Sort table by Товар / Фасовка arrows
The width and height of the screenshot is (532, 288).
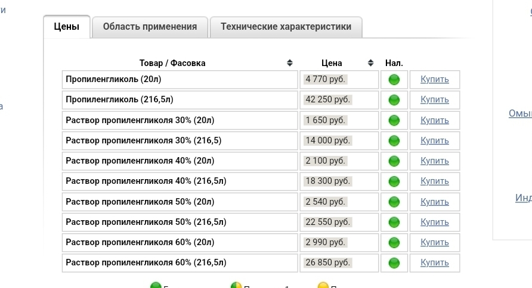(x=289, y=63)
